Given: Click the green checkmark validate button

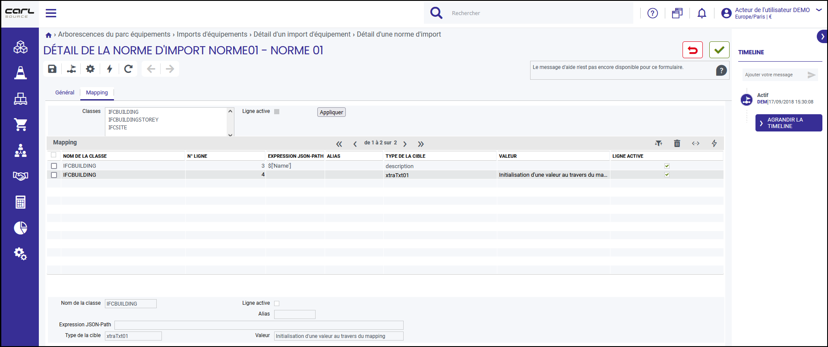Looking at the screenshot, I should click(719, 50).
